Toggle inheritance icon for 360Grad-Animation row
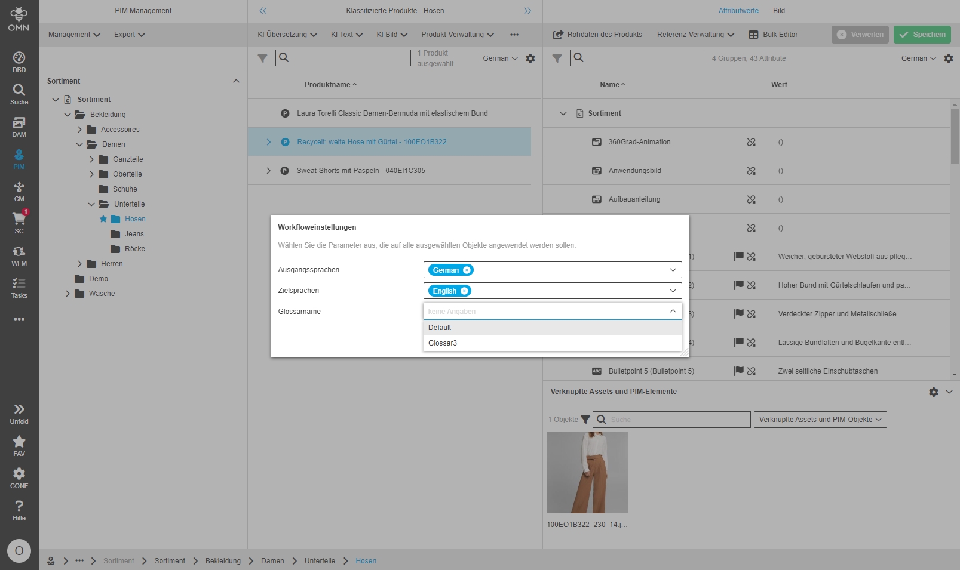Screen dimensions: 960x570 (x=751, y=142)
